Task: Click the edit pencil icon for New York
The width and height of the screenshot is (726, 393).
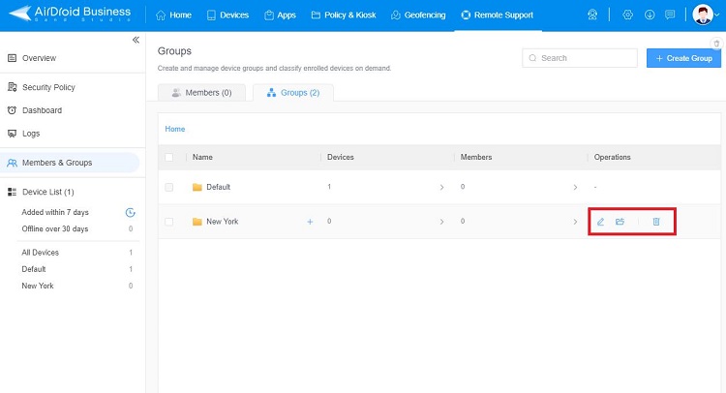Action: click(x=600, y=222)
